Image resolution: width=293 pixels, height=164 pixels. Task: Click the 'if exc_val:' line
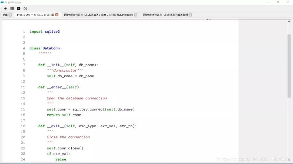click(58, 154)
